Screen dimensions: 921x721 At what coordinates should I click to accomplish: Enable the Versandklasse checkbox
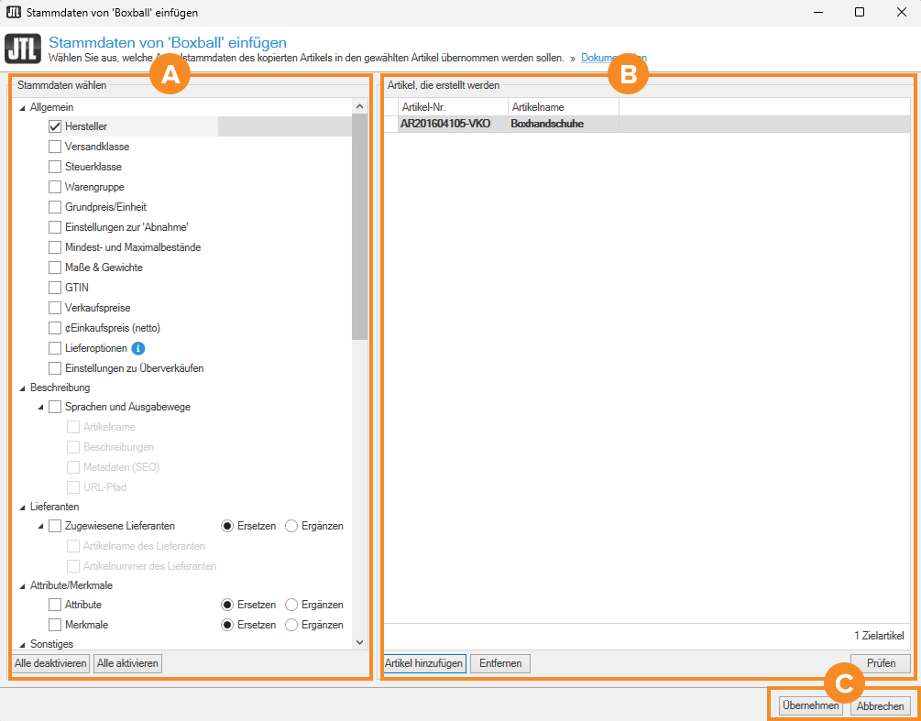[55, 147]
